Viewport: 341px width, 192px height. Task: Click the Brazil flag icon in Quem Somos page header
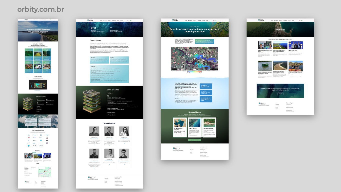(x=131, y=20)
